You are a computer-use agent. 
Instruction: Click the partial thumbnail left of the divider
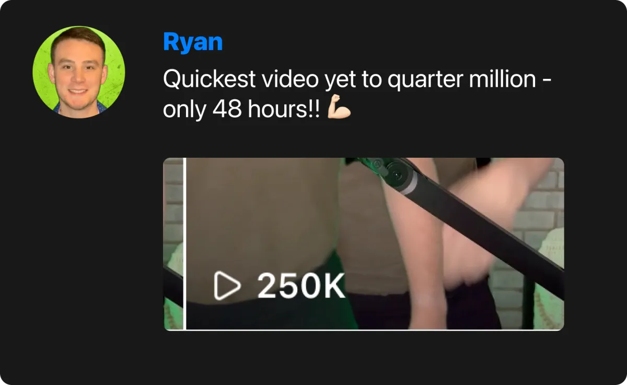click(173, 244)
